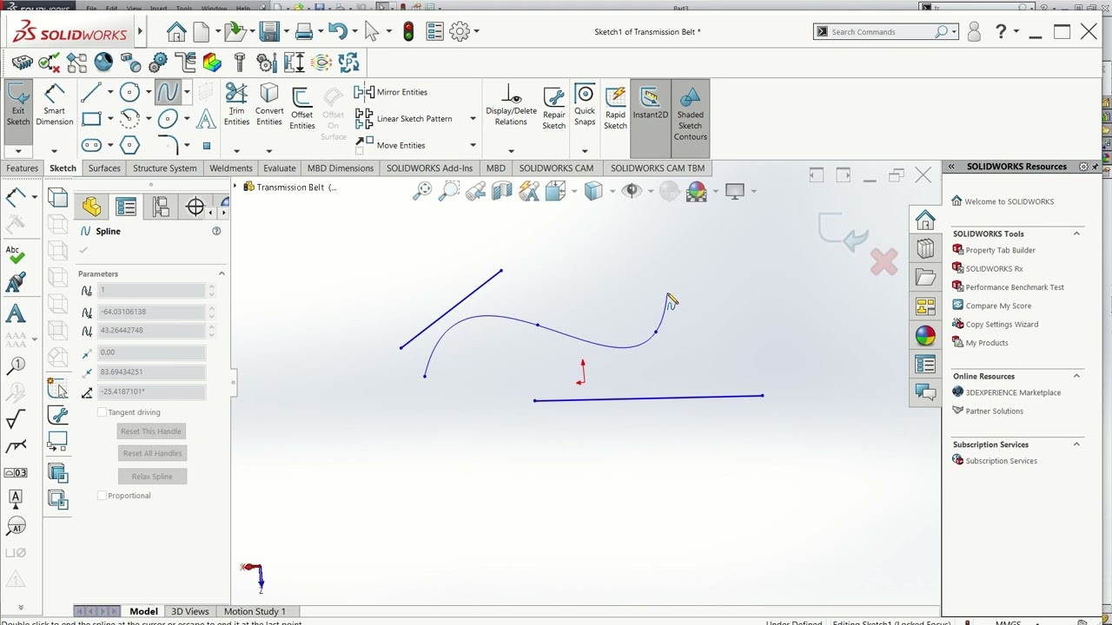Viewport: 1112px width, 625px height.
Task: Click Relax Spline button
Action: [152, 477]
